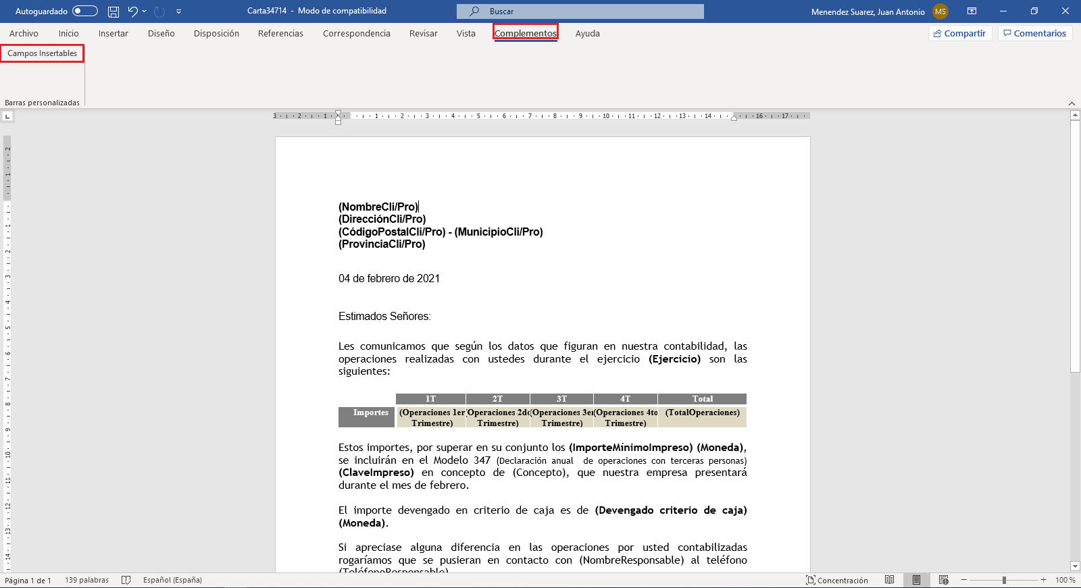This screenshot has width=1081, height=588.
Task: Enable Concentración focus mode
Action: 836,580
